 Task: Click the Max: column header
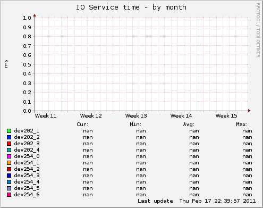(242, 124)
